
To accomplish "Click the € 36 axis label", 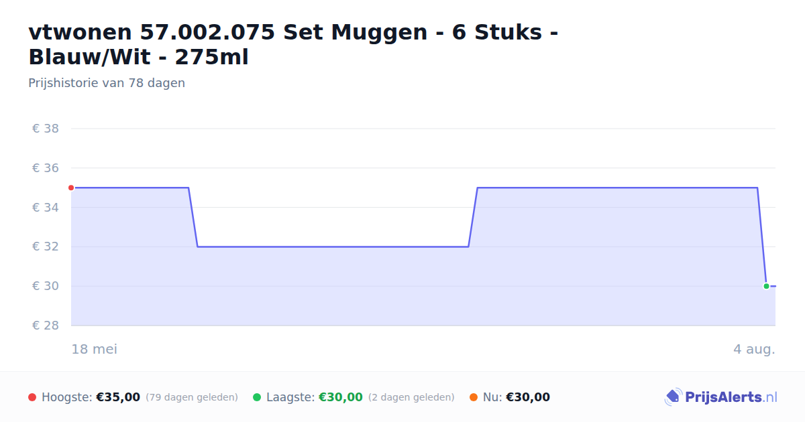I will 46,168.
